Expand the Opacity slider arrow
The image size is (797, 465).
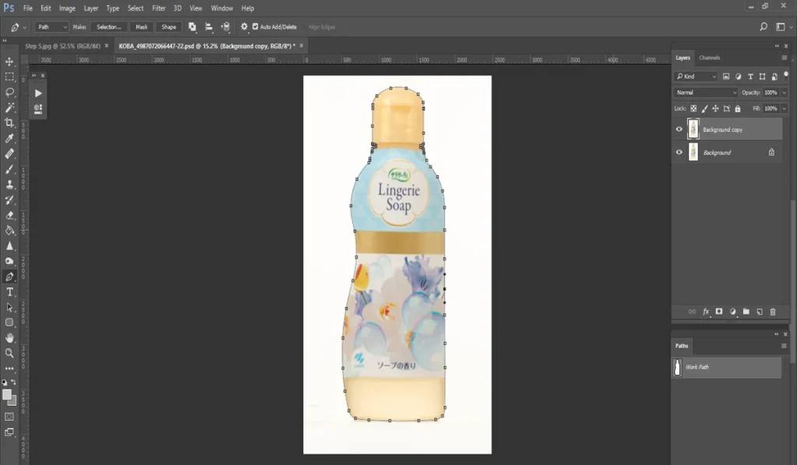tap(785, 93)
